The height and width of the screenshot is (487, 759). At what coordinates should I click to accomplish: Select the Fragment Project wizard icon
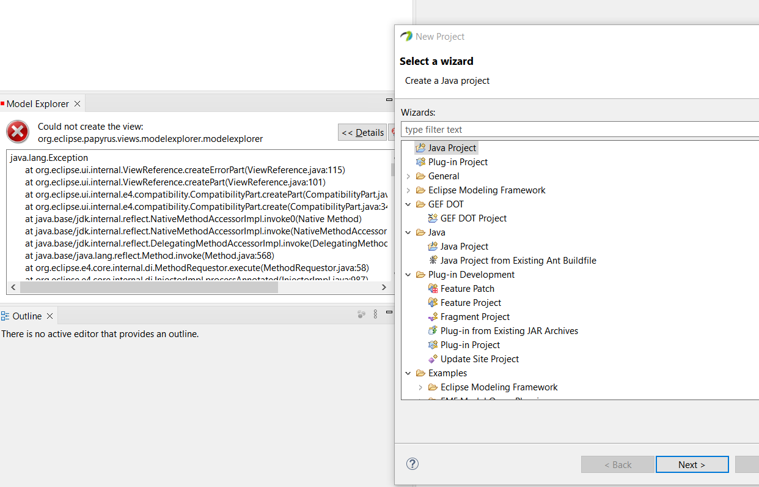click(433, 317)
